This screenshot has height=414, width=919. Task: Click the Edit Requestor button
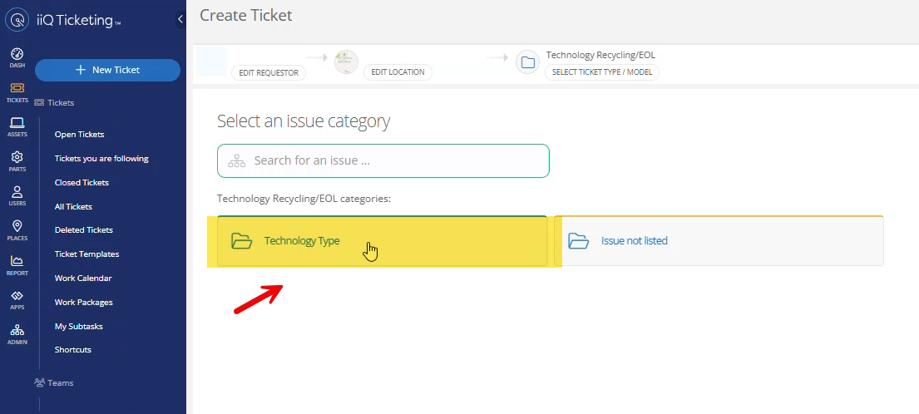pos(269,72)
